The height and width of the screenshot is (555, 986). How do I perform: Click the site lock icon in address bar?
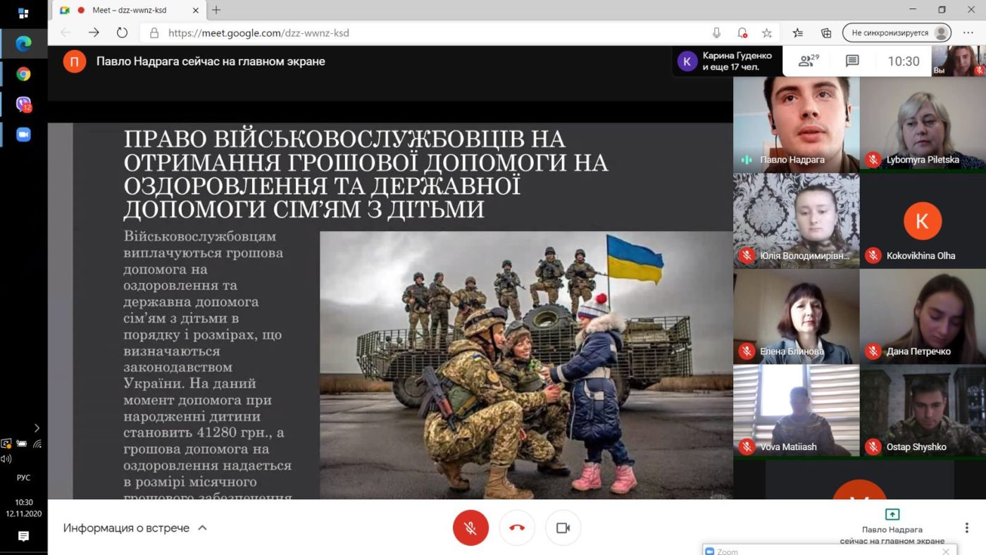[x=154, y=33]
